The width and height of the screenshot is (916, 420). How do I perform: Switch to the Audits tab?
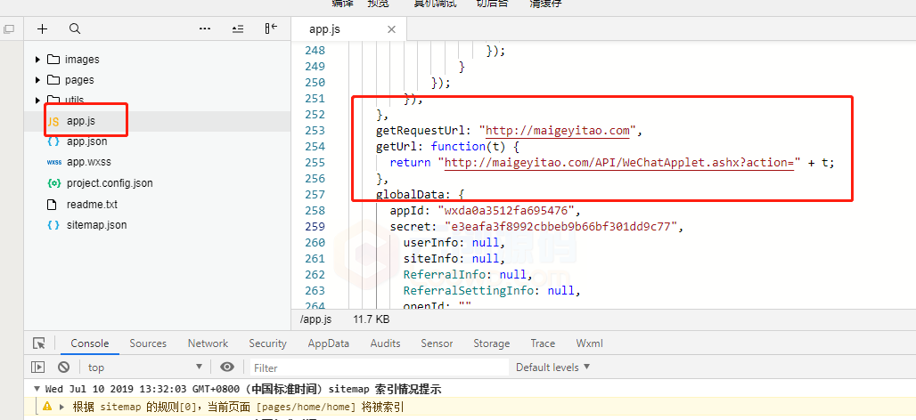pyautogui.click(x=385, y=343)
